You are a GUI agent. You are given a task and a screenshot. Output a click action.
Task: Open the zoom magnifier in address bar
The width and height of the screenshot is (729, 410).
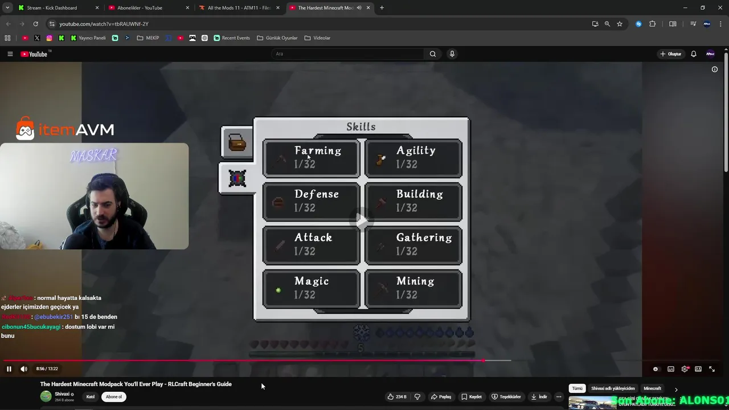[607, 24]
